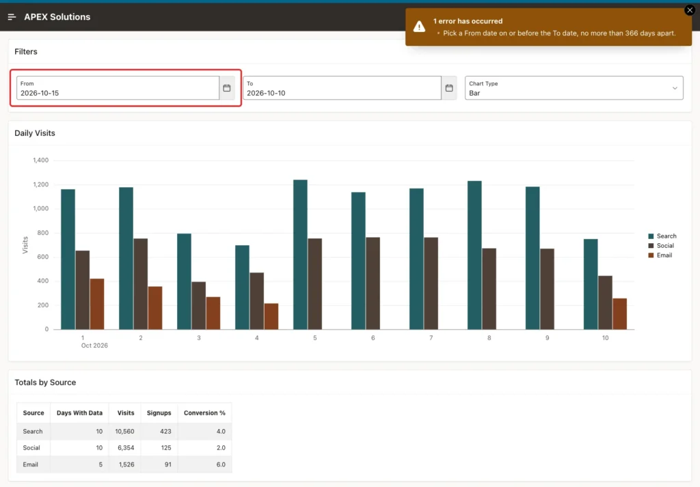
Task: Sort by the Signups column header
Action: (159, 413)
